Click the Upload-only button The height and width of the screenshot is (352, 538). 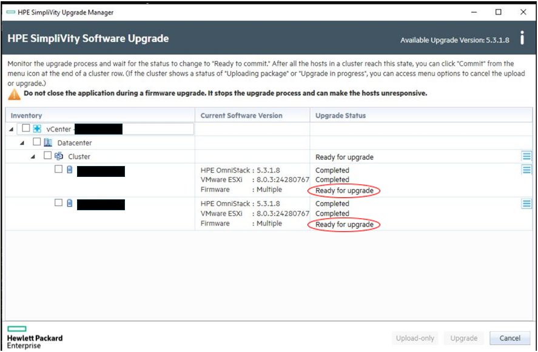(x=415, y=339)
